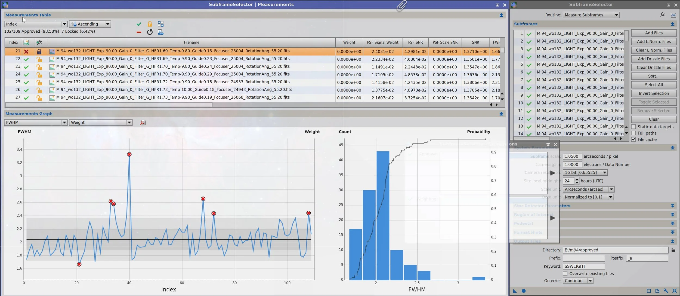The height and width of the screenshot is (296, 680).
Task: Open the Index sort column dropdown
Action: (36, 24)
